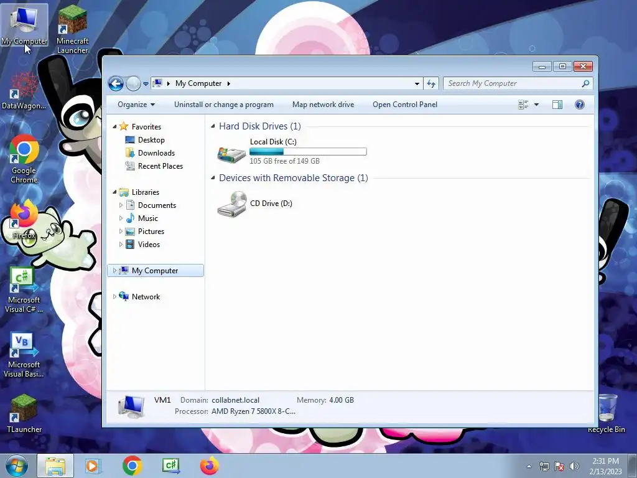This screenshot has height=478, width=637.
Task: Select the TLauncher desktop shortcut
Action: tap(24, 414)
